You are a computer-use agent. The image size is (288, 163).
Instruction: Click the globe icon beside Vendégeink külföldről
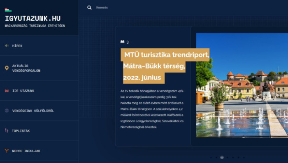(7, 111)
